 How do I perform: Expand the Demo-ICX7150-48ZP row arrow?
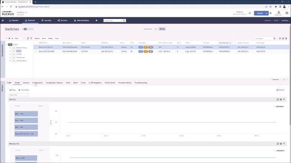36,52
